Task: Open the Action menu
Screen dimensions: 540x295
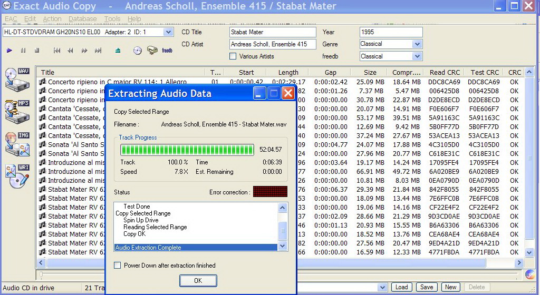Action: pos(52,19)
